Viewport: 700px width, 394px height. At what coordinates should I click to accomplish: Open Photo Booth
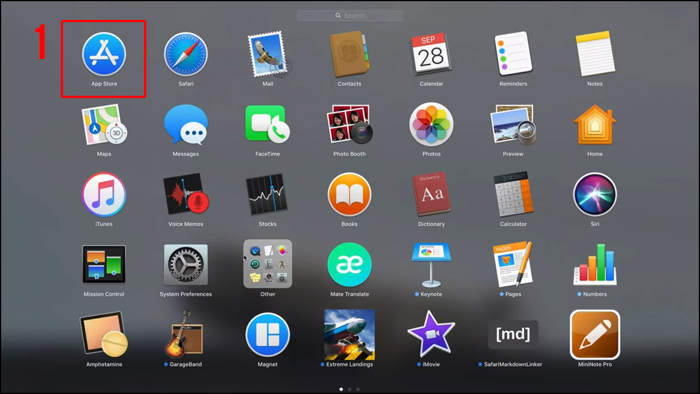point(349,124)
